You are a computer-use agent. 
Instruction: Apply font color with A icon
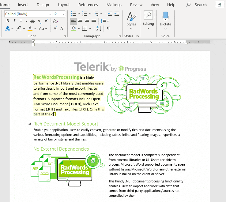[30, 28]
